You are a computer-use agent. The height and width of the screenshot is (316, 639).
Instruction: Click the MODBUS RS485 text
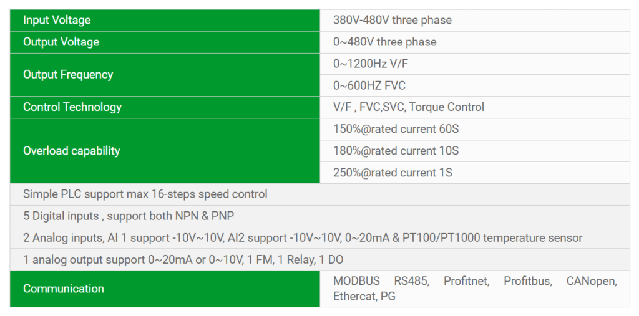(x=381, y=281)
